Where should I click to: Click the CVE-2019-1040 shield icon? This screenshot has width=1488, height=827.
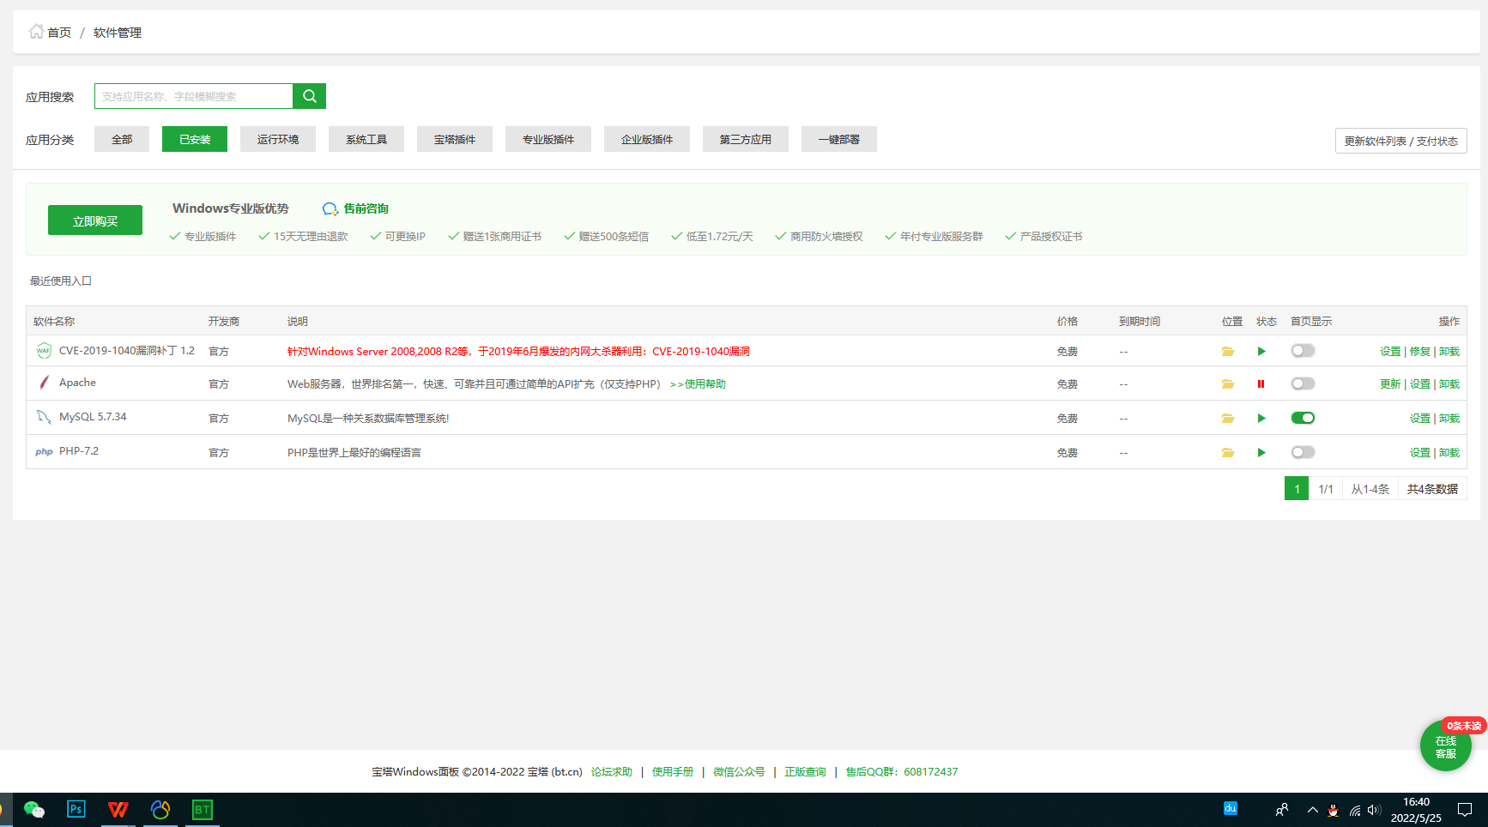coord(44,350)
